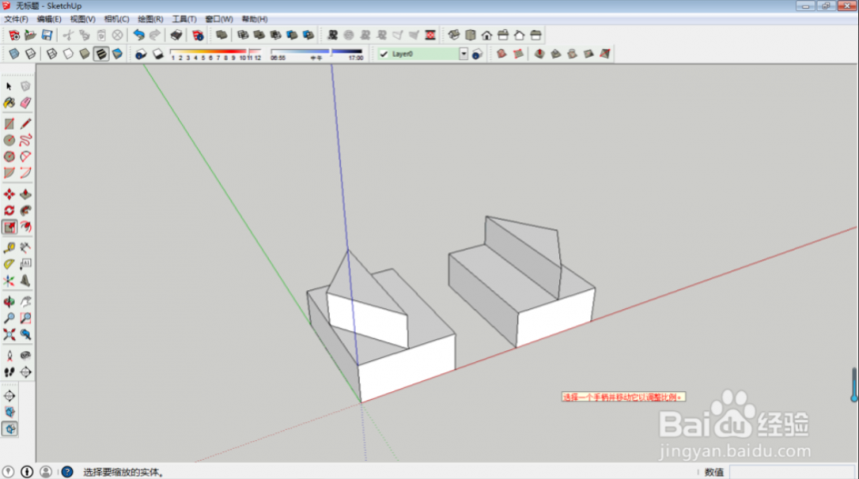Enable X-ray face style
The width and height of the screenshot is (859, 479).
(14, 54)
